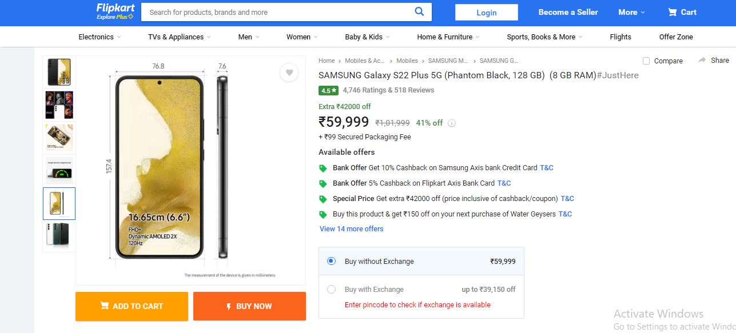Expand the Home & Furniture menu
The width and height of the screenshot is (736, 333).
tap(448, 37)
